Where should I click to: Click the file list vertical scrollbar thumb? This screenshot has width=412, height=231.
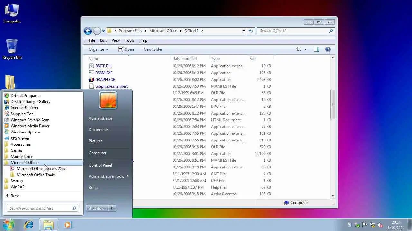[332, 104]
